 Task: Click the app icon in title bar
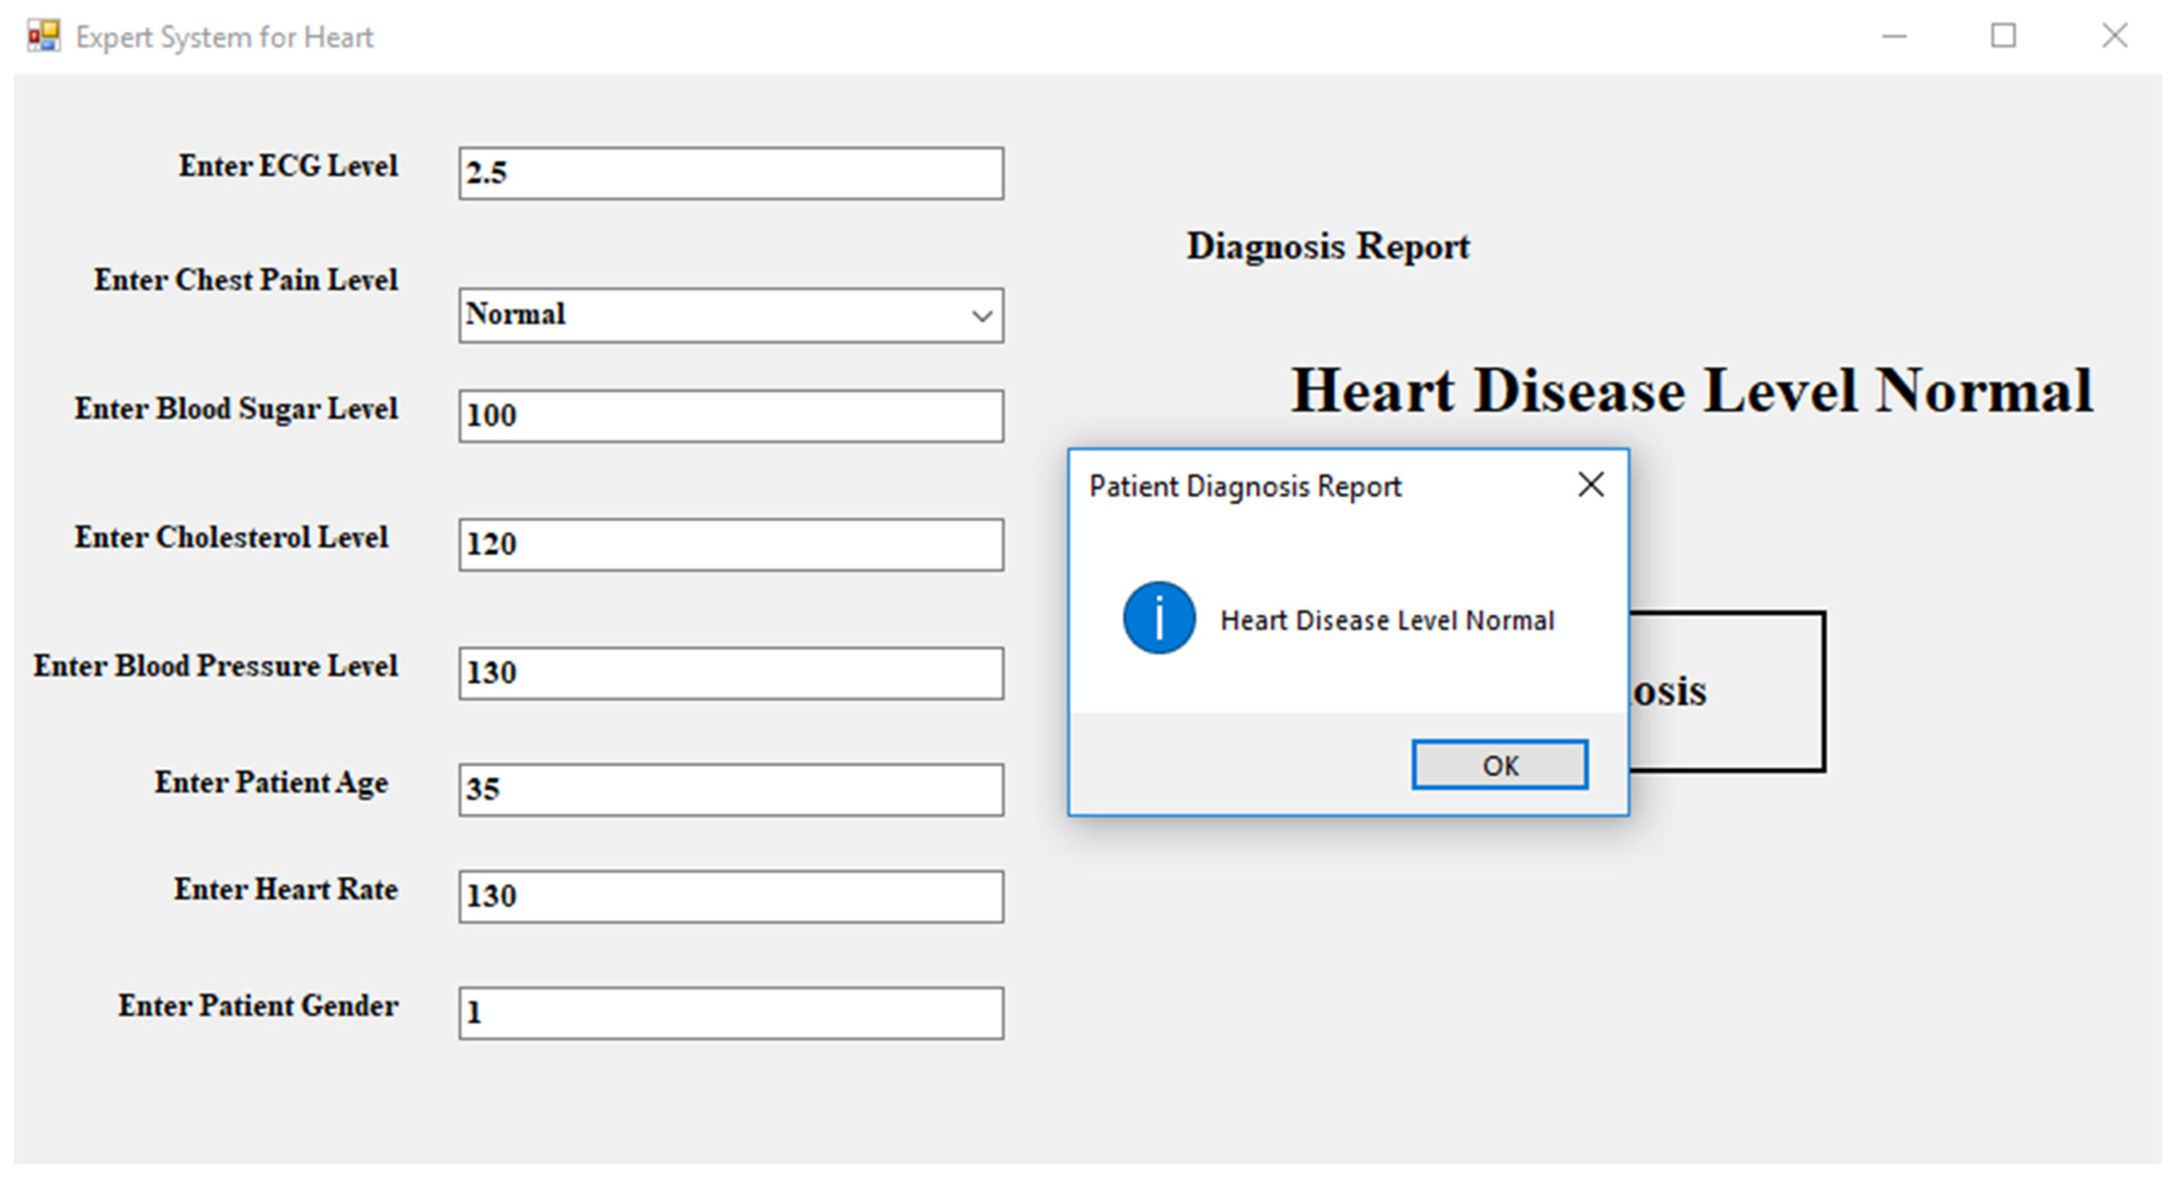(x=44, y=36)
